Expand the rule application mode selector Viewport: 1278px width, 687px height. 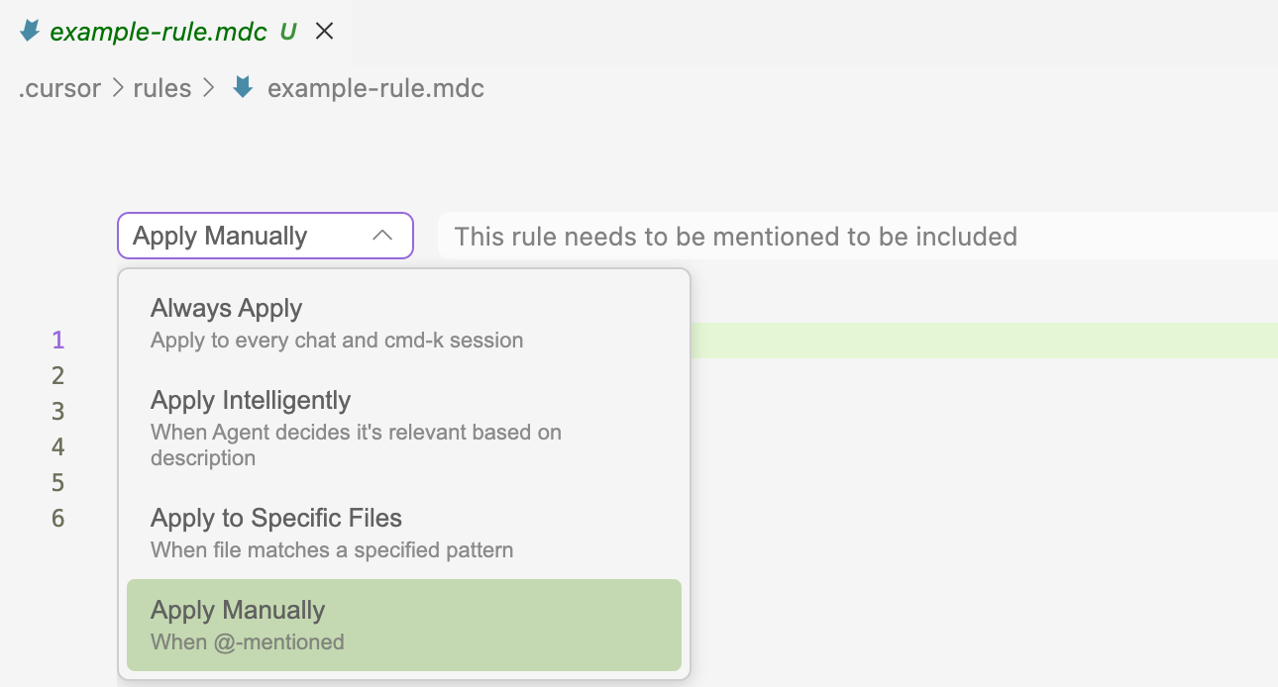(x=265, y=236)
